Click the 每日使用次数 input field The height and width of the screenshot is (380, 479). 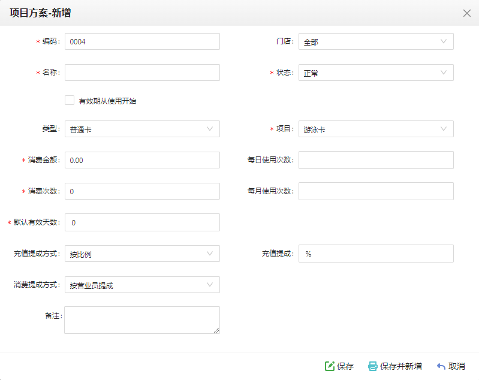(376, 160)
